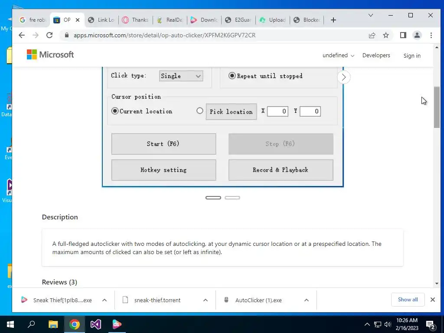Open the Click type Single dropdown
The width and height of the screenshot is (444, 333).
[x=181, y=76]
